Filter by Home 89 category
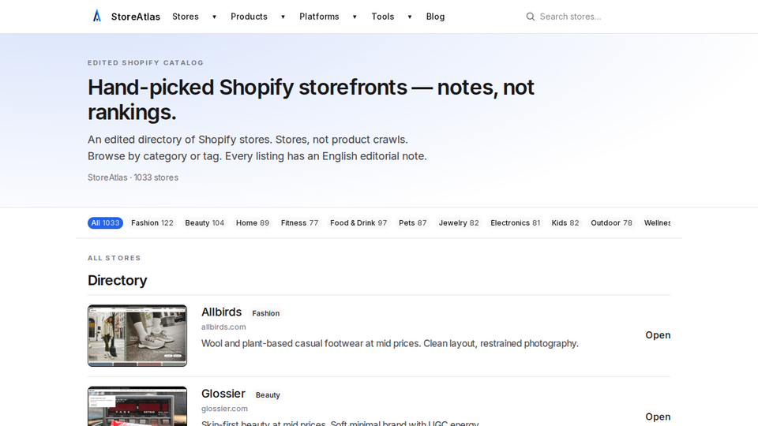 pyautogui.click(x=253, y=222)
